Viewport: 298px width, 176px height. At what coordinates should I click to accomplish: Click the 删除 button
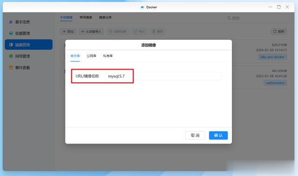[157, 32]
